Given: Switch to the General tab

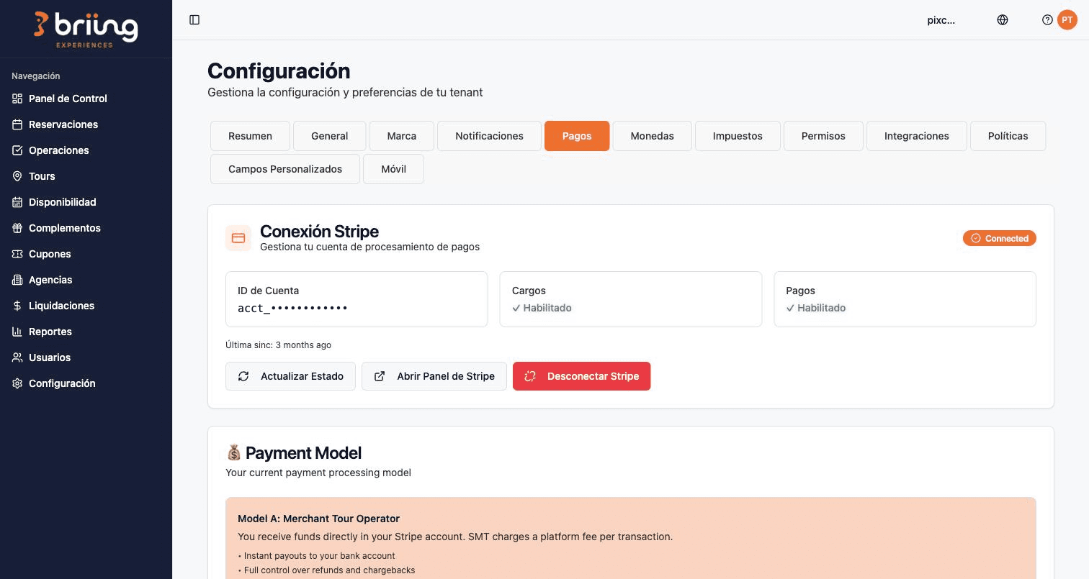Looking at the screenshot, I should [x=330, y=136].
